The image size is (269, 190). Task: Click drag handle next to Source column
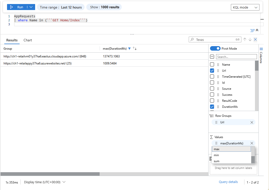(218, 88)
